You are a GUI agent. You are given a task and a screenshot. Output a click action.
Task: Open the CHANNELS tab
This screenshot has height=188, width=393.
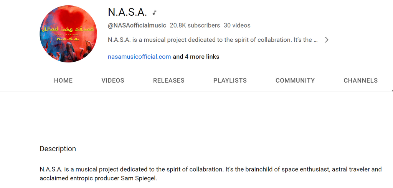[x=360, y=80]
